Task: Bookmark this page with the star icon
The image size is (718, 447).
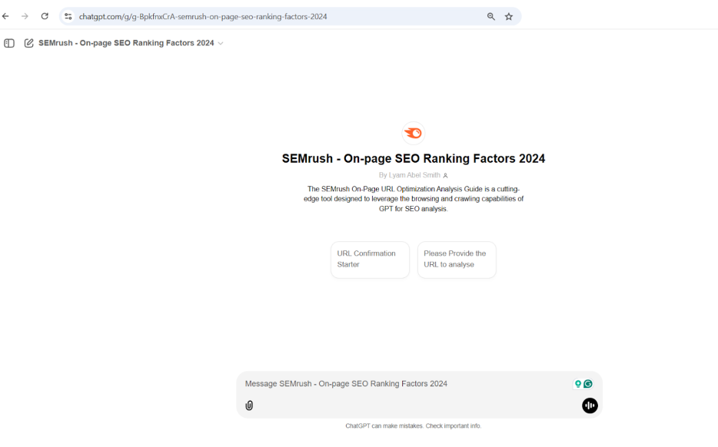Action: pyautogui.click(x=509, y=16)
